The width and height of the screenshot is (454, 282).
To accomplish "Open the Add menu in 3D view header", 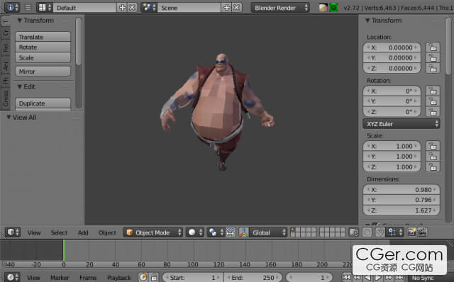I will [83, 232].
